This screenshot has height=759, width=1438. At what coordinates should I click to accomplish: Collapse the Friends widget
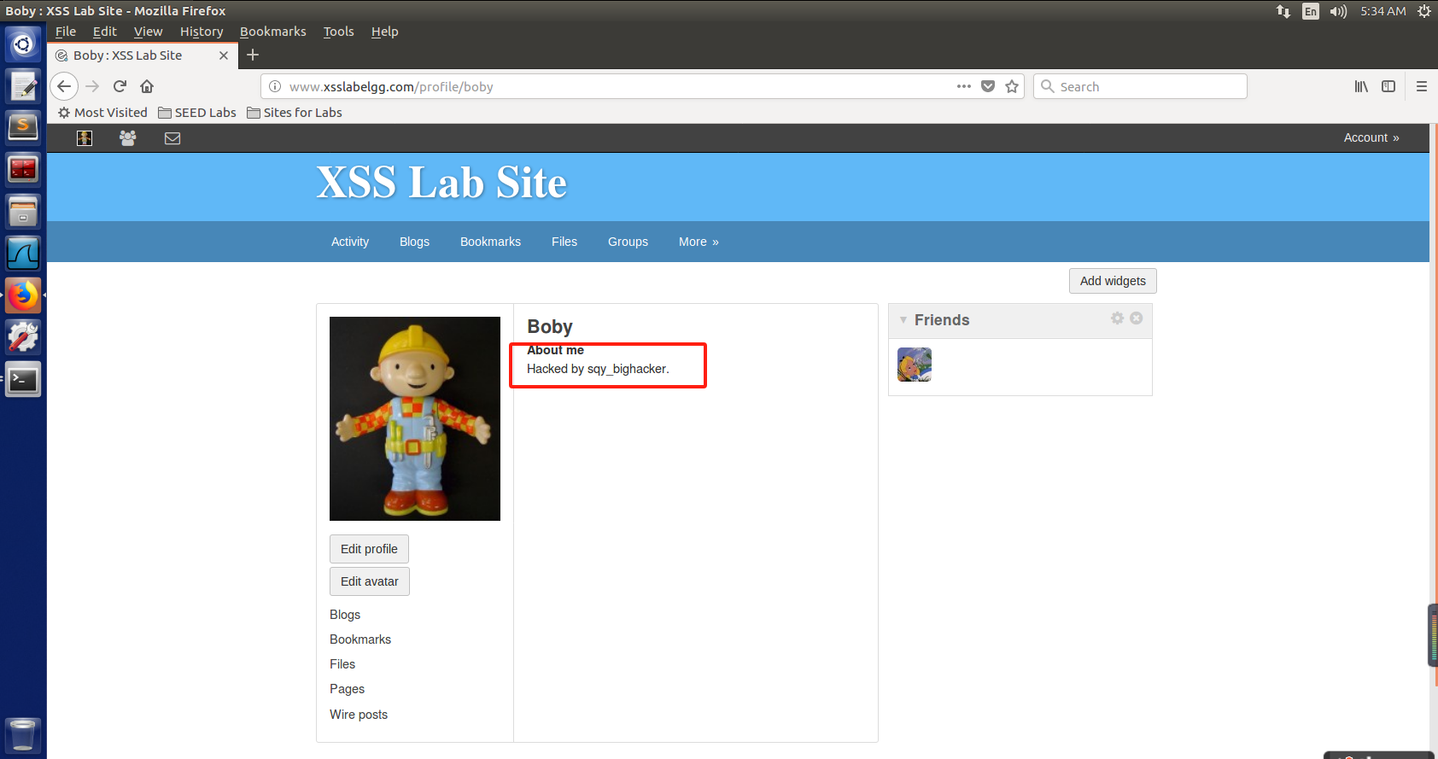coord(903,320)
